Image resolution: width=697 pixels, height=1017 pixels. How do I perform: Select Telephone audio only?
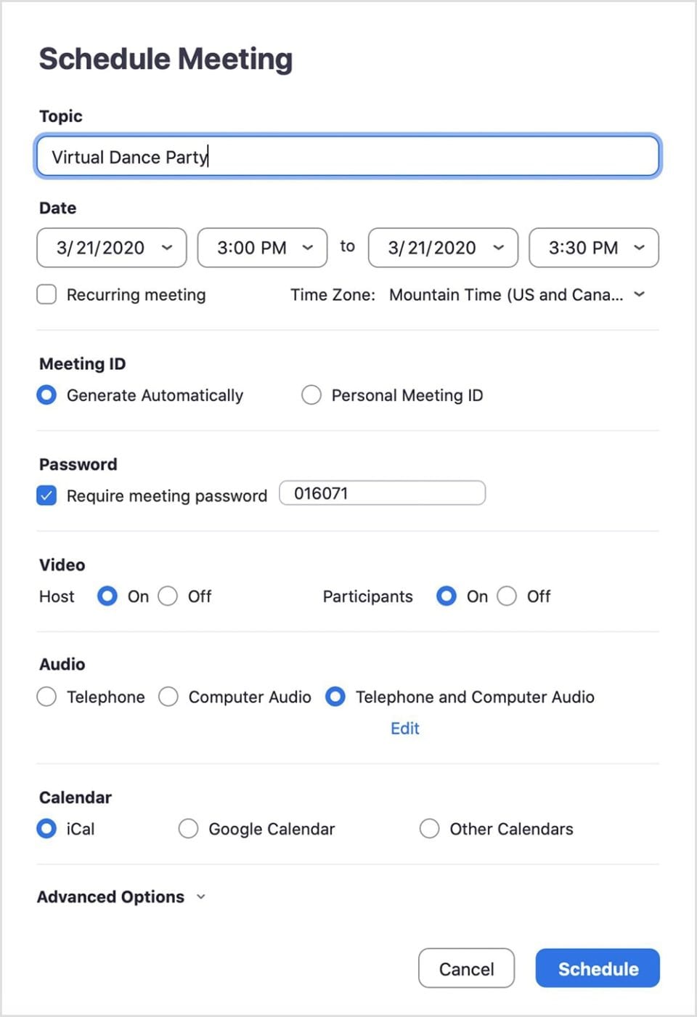(x=47, y=697)
